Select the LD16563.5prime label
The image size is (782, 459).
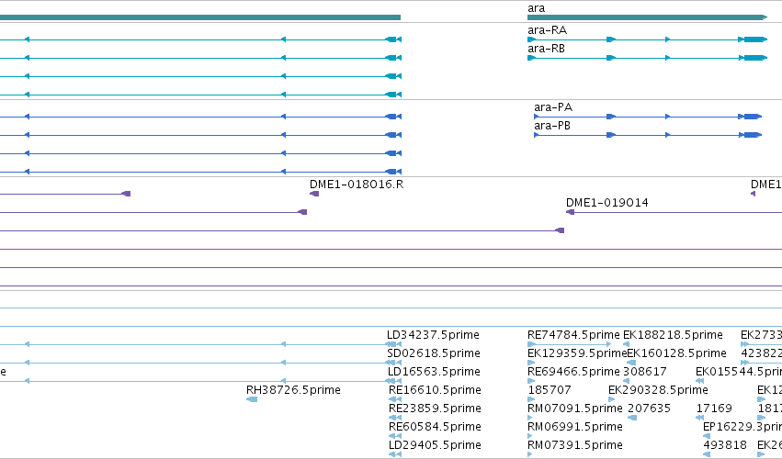[x=434, y=372]
